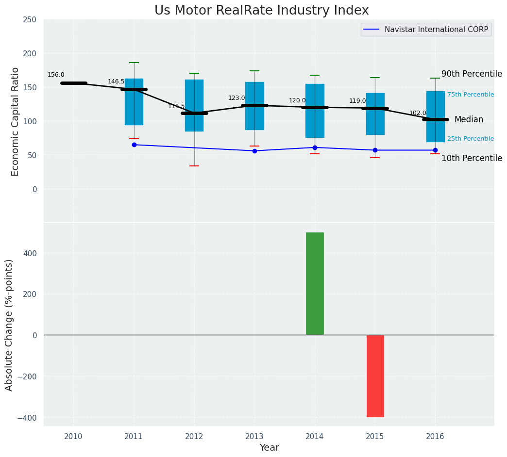Select the Navistar blue dot at 2014
The image size is (507, 457).
point(315,147)
